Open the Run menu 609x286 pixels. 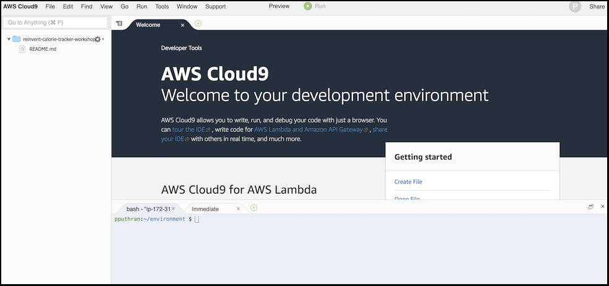142,7
